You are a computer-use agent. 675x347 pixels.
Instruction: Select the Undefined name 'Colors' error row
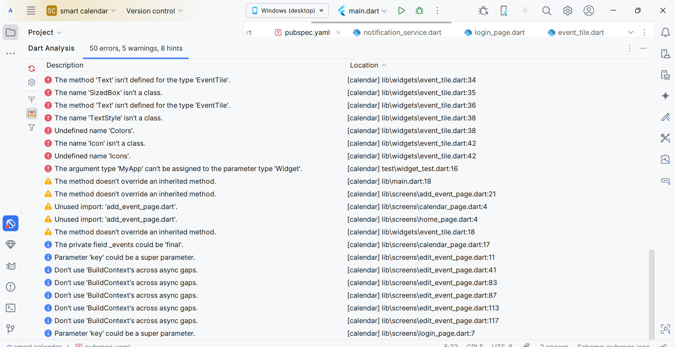[x=94, y=131]
